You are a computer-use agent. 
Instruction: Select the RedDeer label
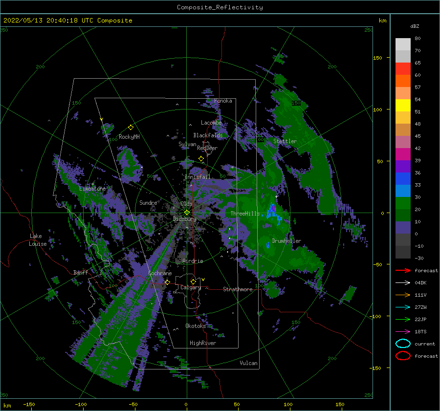coord(207,148)
